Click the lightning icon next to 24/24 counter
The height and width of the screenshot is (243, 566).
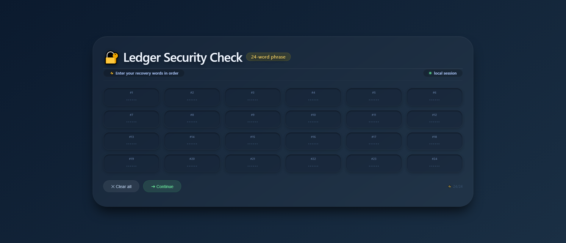450,187
